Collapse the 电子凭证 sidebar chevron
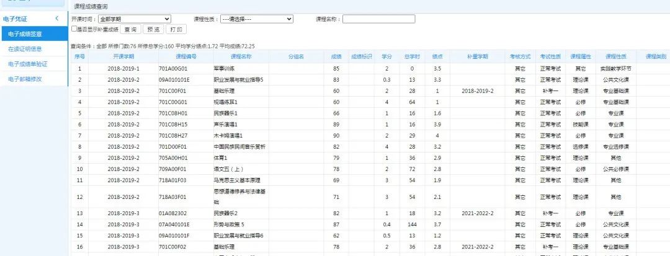This screenshot has width=670, height=256. click(57, 19)
